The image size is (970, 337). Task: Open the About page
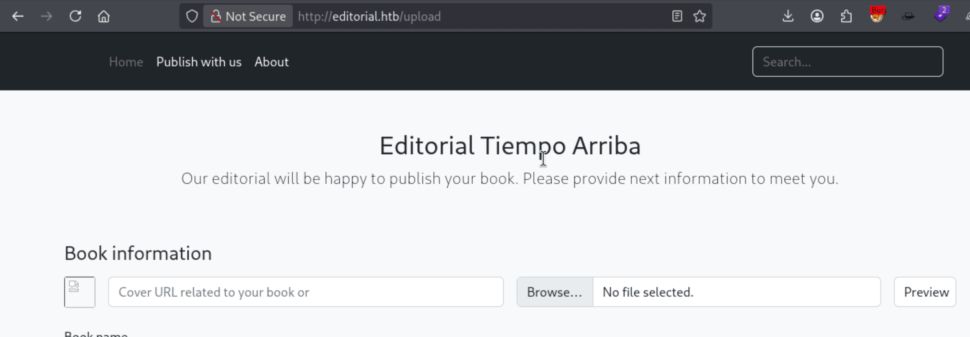(x=271, y=62)
